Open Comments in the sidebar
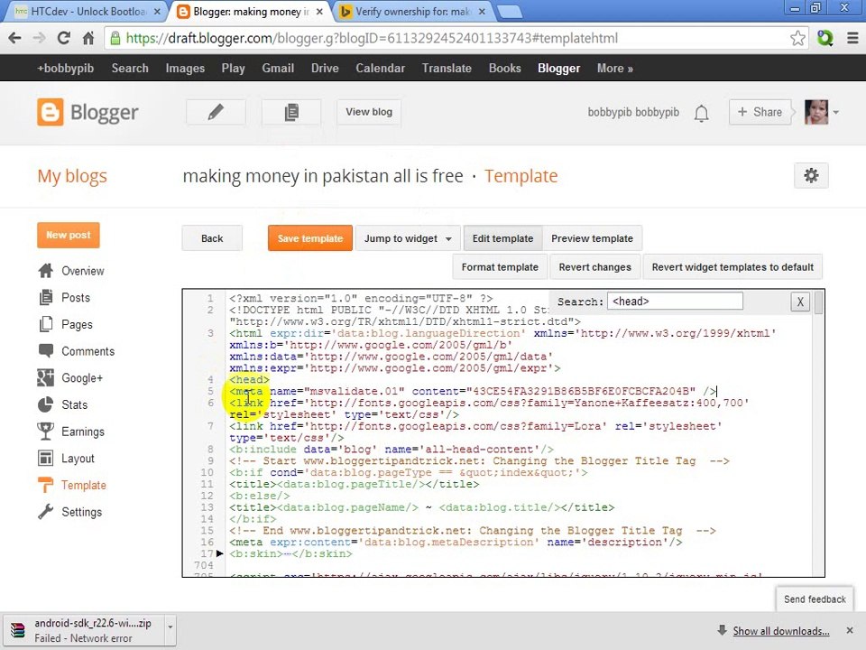The height and width of the screenshot is (650, 866). click(x=88, y=351)
